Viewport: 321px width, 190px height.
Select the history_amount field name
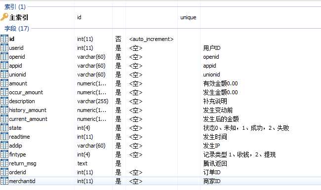[28, 110]
